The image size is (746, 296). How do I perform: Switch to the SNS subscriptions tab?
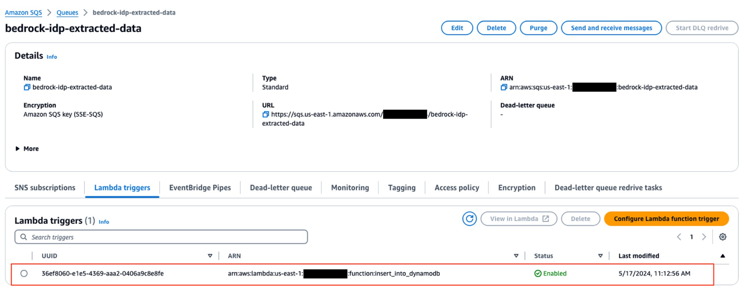coord(45,188)
